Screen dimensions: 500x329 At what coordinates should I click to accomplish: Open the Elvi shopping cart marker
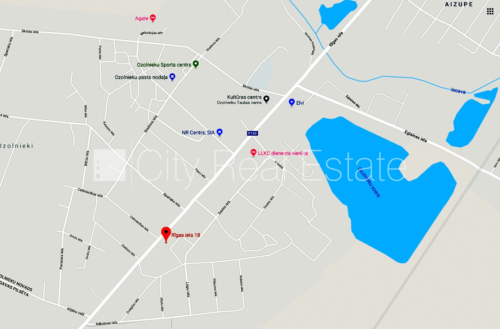pyautogui.click(x=291, y=103)
